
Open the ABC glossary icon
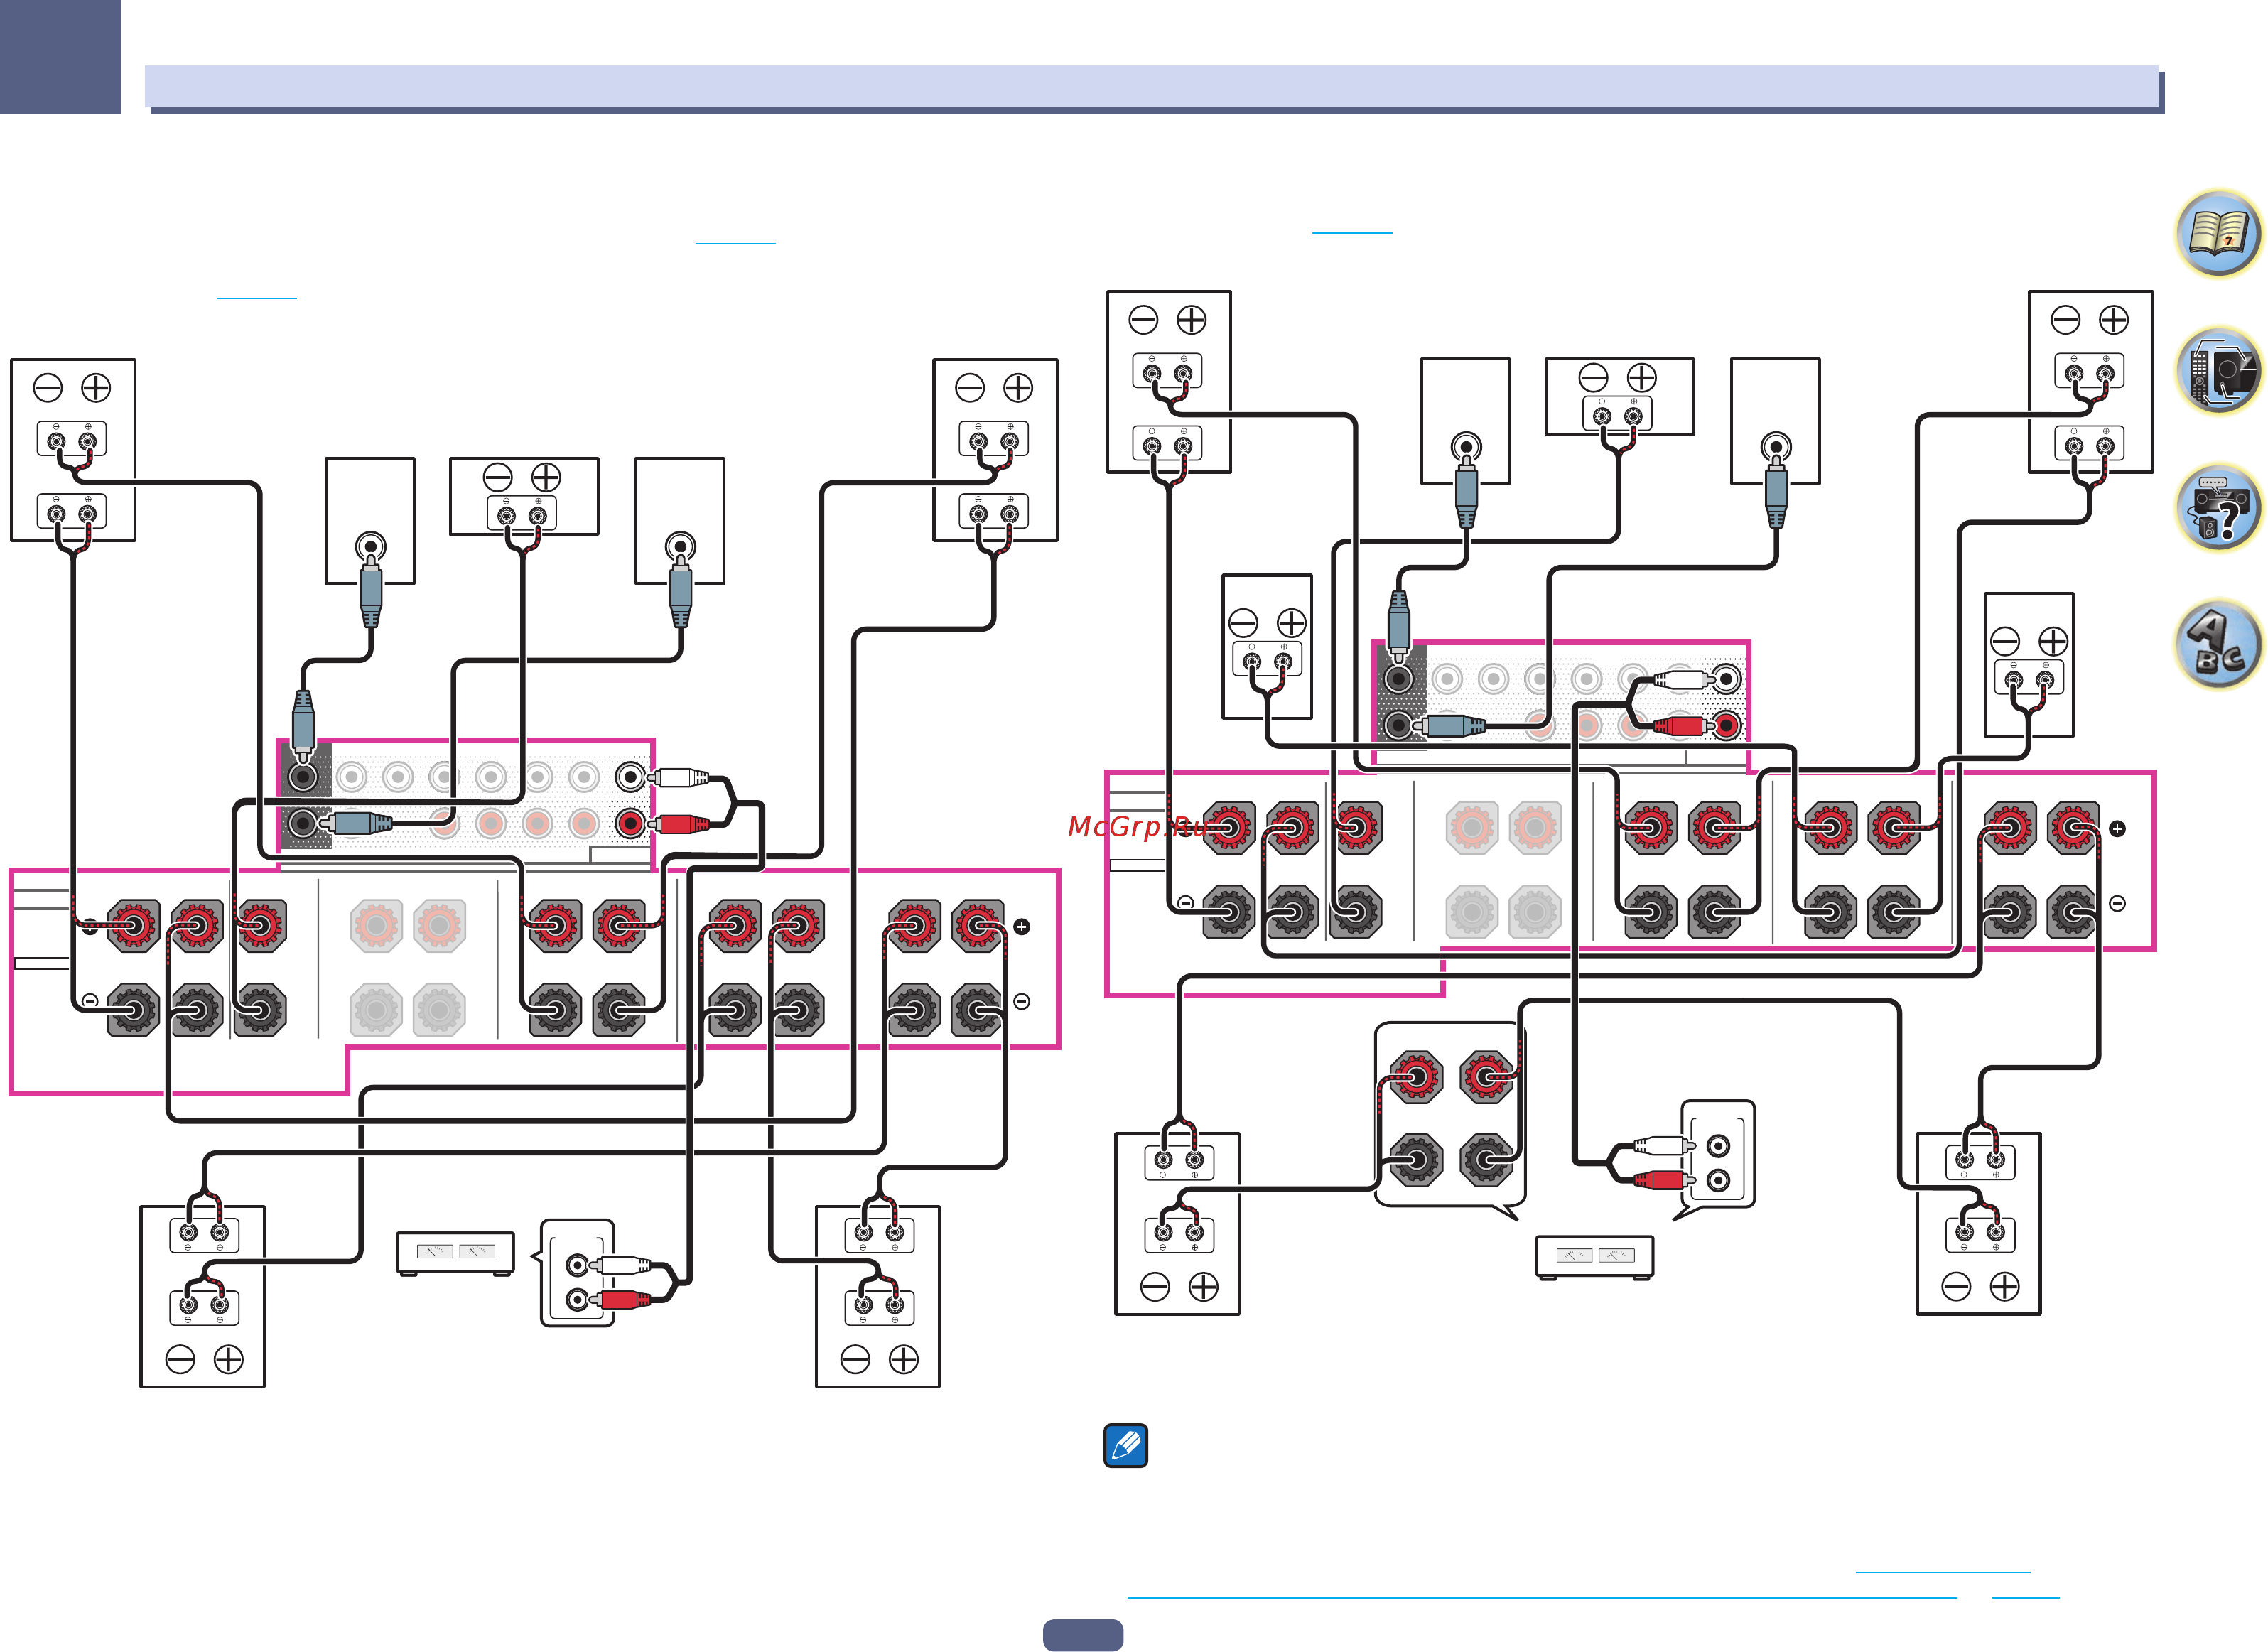2218,645
